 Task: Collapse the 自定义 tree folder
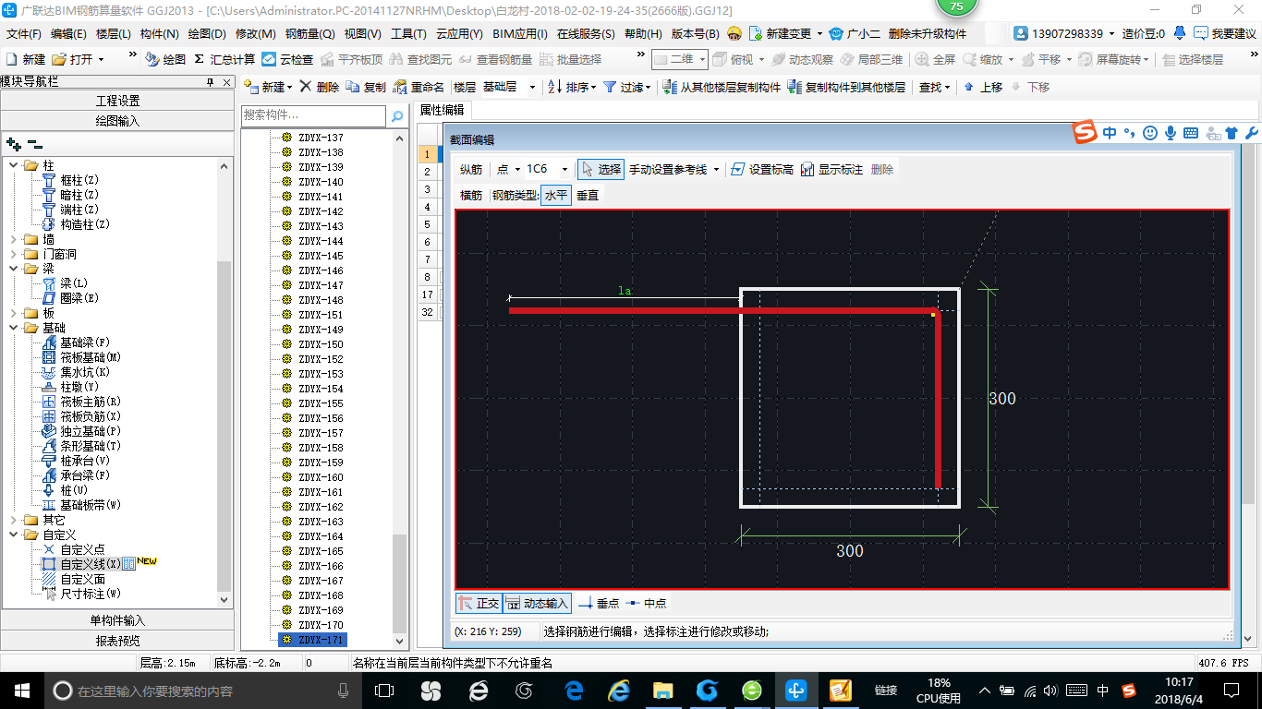14,535
